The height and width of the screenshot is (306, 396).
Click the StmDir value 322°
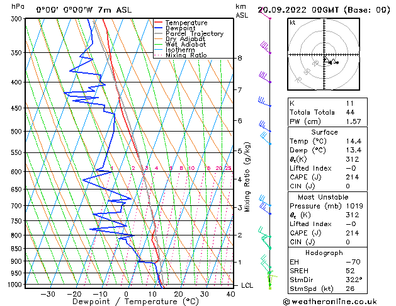[354, 280]
